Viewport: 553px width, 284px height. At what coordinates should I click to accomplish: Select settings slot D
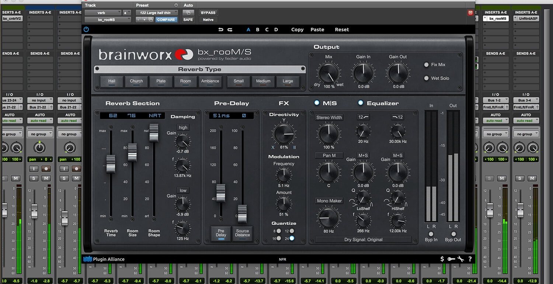[x=276, y=29]
